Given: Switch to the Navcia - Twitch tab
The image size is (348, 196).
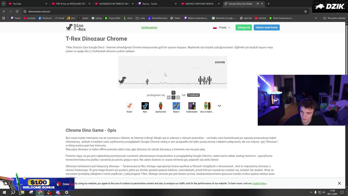Looking at the screenshot, I should pos(157,4).
